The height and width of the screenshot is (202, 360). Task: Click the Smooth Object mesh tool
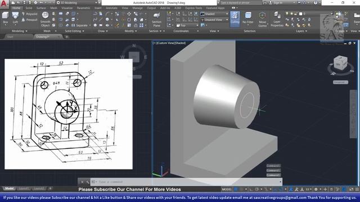click(45, 19)
